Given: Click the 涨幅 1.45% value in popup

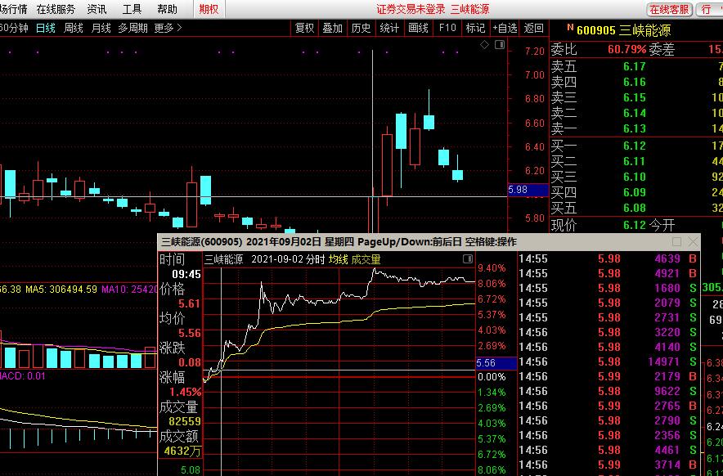Looking at the screenshot, I should click(x=186, y=393).
